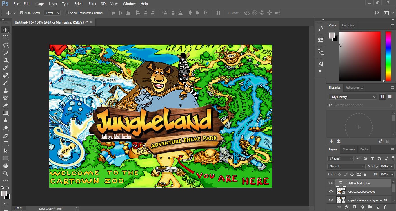Open the Auto-Select Layer dropdown

(x=52, y=13)
